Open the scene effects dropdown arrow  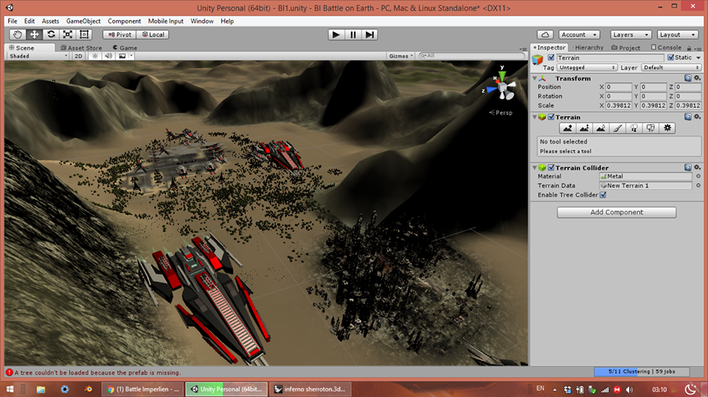click(131, 56)
